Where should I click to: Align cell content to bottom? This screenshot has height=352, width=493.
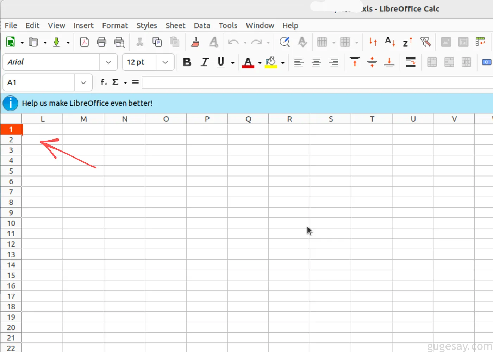tap(389, 62)
